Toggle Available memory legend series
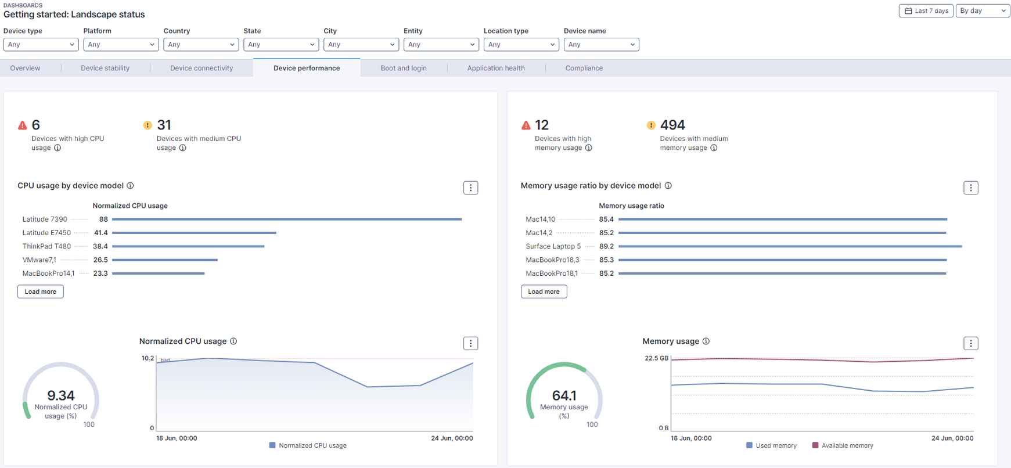1011x468 pixels. tap(842, 445)
